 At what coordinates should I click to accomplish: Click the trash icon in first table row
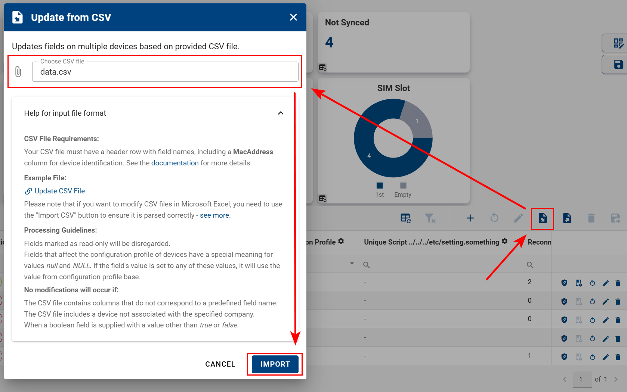point(618,283)
